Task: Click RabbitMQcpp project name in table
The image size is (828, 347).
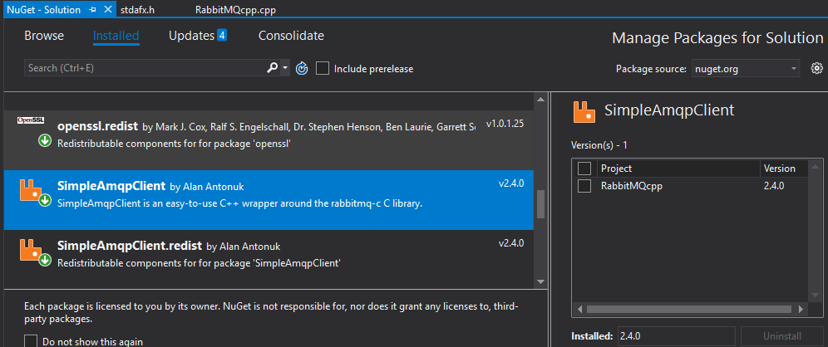Action: 631,186
